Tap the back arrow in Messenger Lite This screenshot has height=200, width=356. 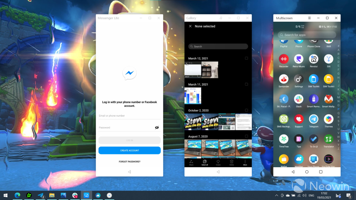(x=129, y=172)
